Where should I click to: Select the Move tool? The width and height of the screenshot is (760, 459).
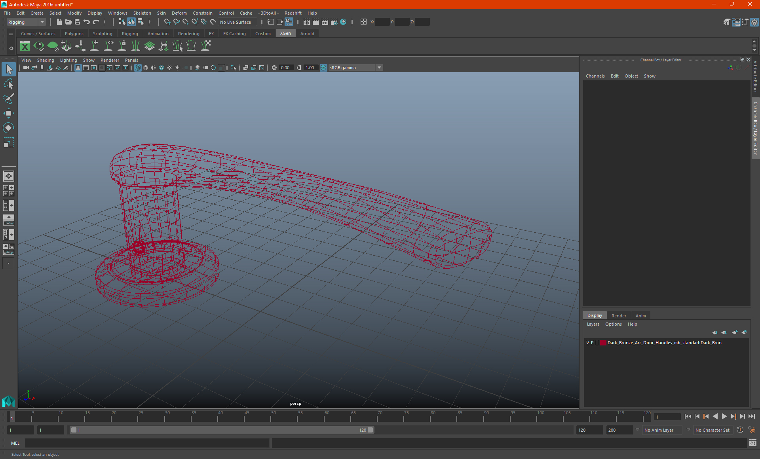pyautogui.click(x=9, y=113)
